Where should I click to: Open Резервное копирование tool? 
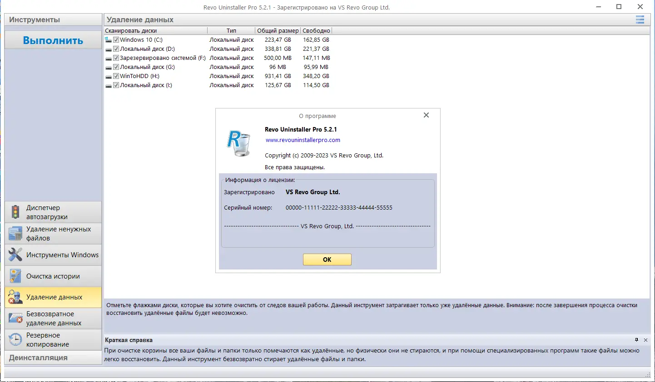point(53,339)
